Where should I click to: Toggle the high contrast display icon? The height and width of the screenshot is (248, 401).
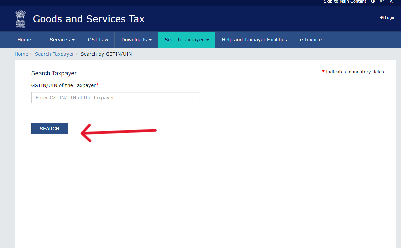coord(373,2)
